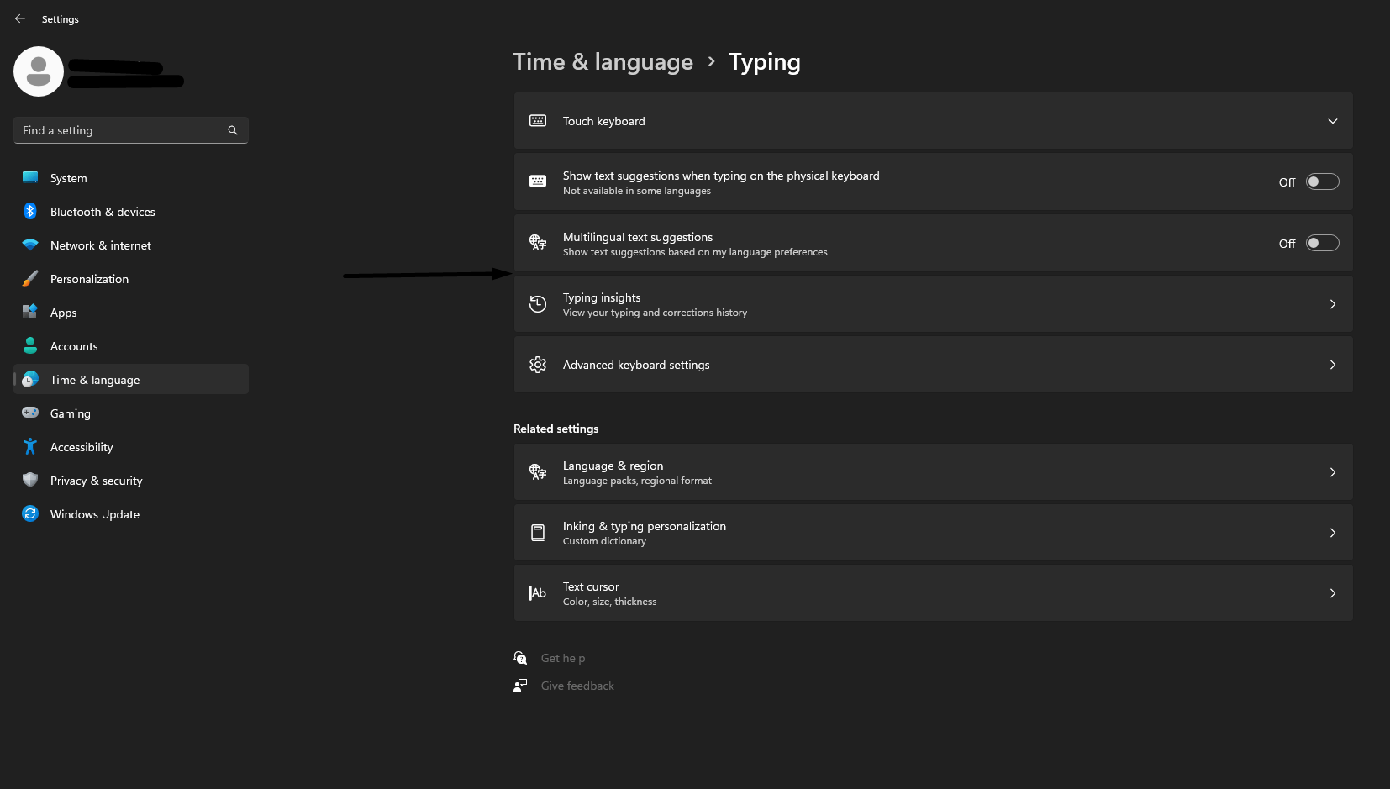Select Gaming in the sidebar
Screen dimensions: 1390x789
70,413
